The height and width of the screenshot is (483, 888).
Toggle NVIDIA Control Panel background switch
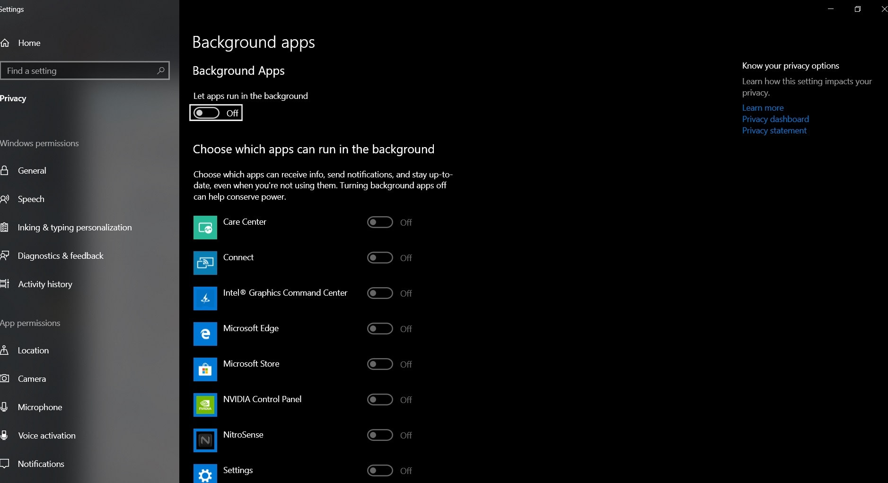380,400
